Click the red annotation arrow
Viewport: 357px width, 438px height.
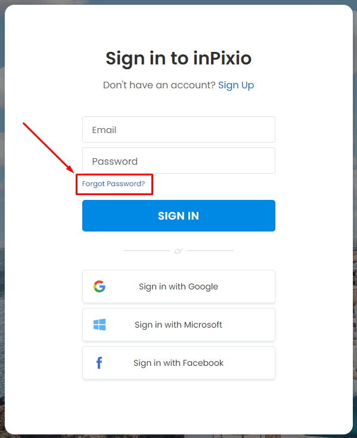coord(48,147)
